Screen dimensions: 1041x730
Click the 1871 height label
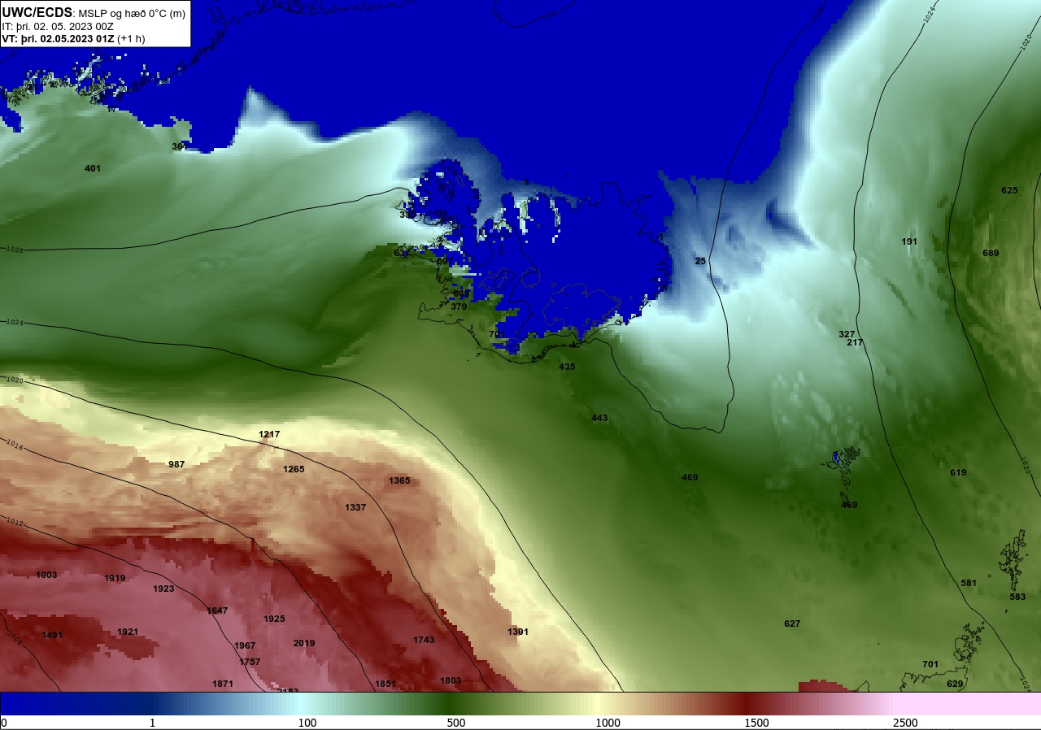coord(223,684)
